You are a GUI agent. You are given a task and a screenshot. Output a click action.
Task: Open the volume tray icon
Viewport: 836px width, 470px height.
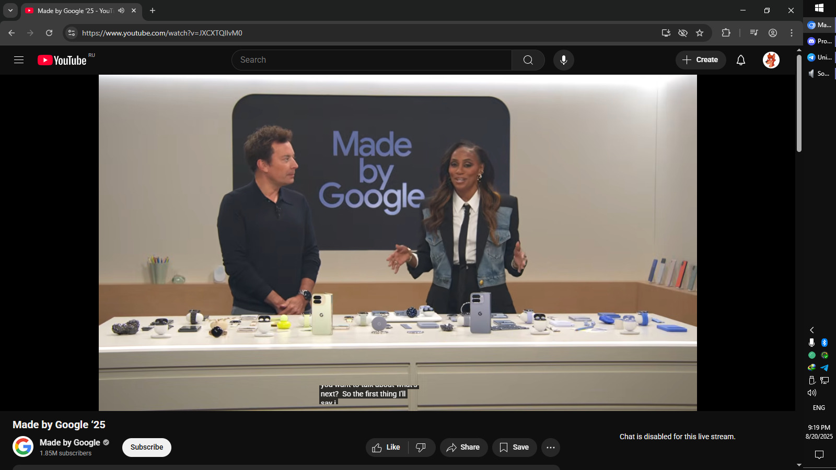(x=812, y=393)
